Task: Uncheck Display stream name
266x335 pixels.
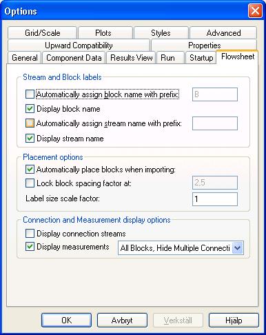Action: pyautogui.click(x=30, y=139)
